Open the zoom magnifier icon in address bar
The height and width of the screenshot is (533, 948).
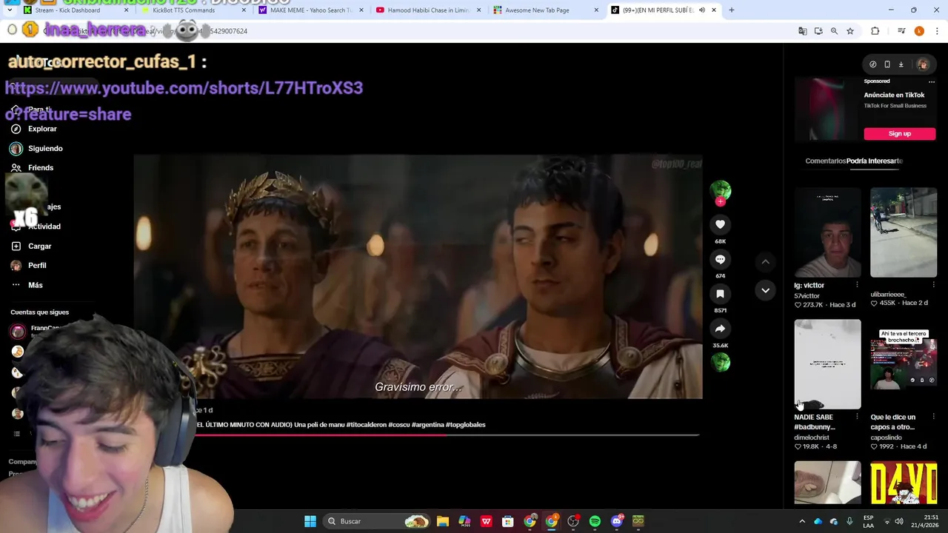pos(834,31)
